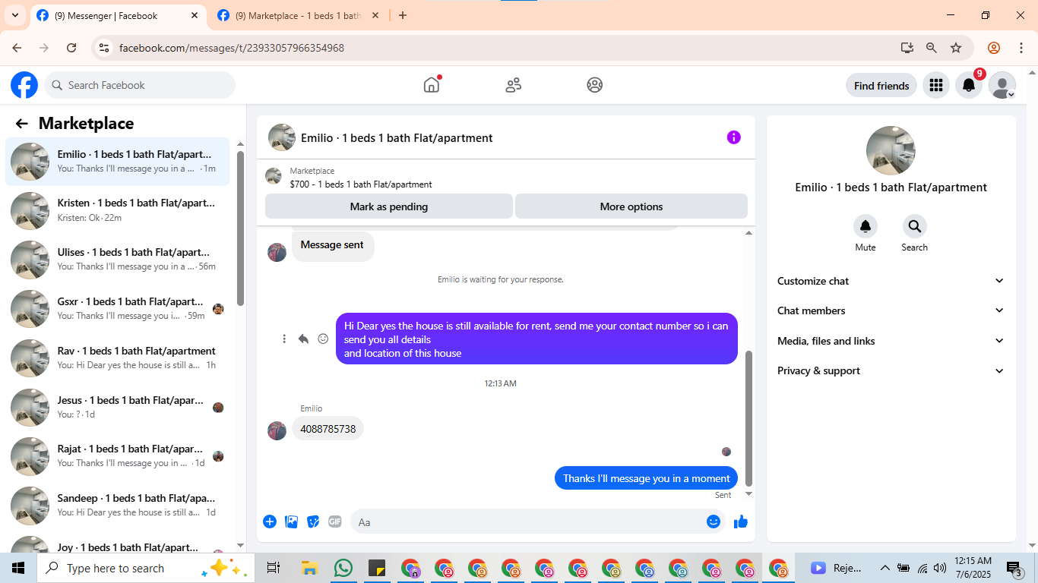Open the Chrome three-dot menu
The width and height of the screenshot is (1038, 583).
click(x=1021, y=48)
